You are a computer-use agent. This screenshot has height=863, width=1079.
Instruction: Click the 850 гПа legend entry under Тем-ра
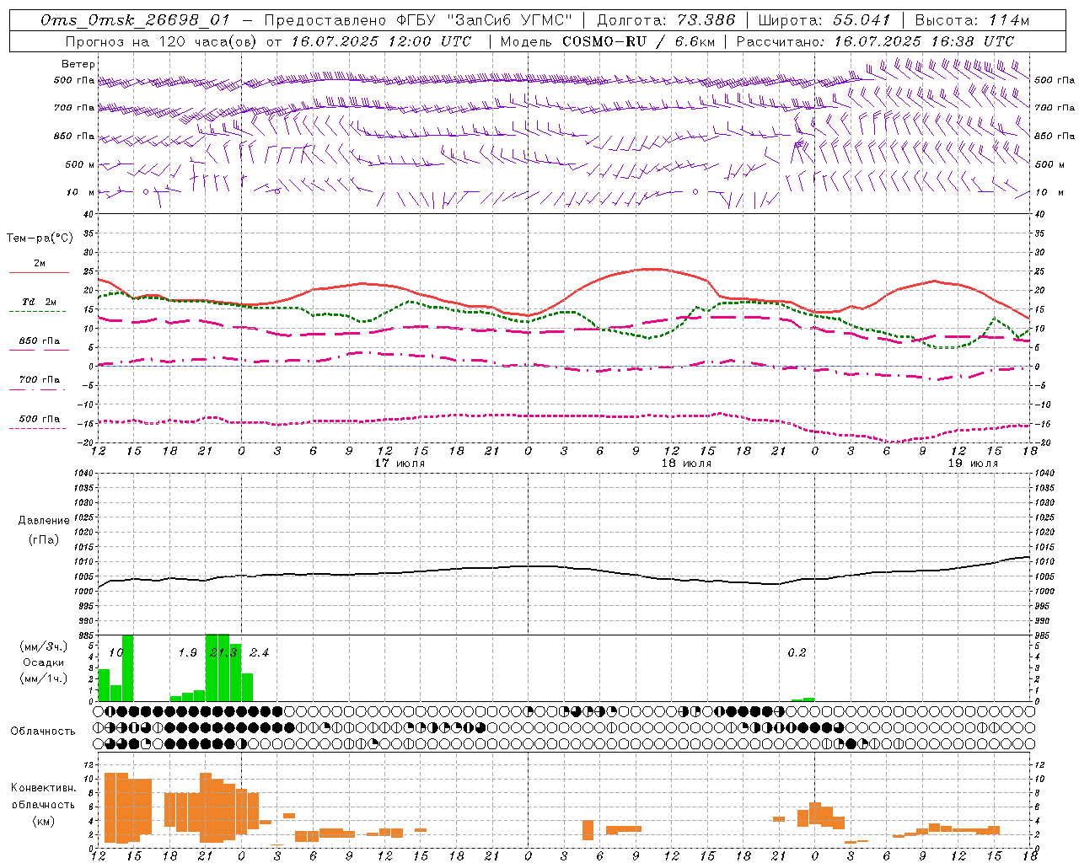(39, 346)
